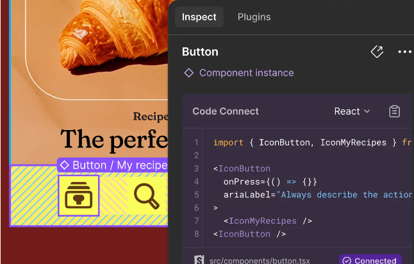414x264 pixels.
Task: Click the tag link icon beside Button
Action: click(x=377, y=51)
